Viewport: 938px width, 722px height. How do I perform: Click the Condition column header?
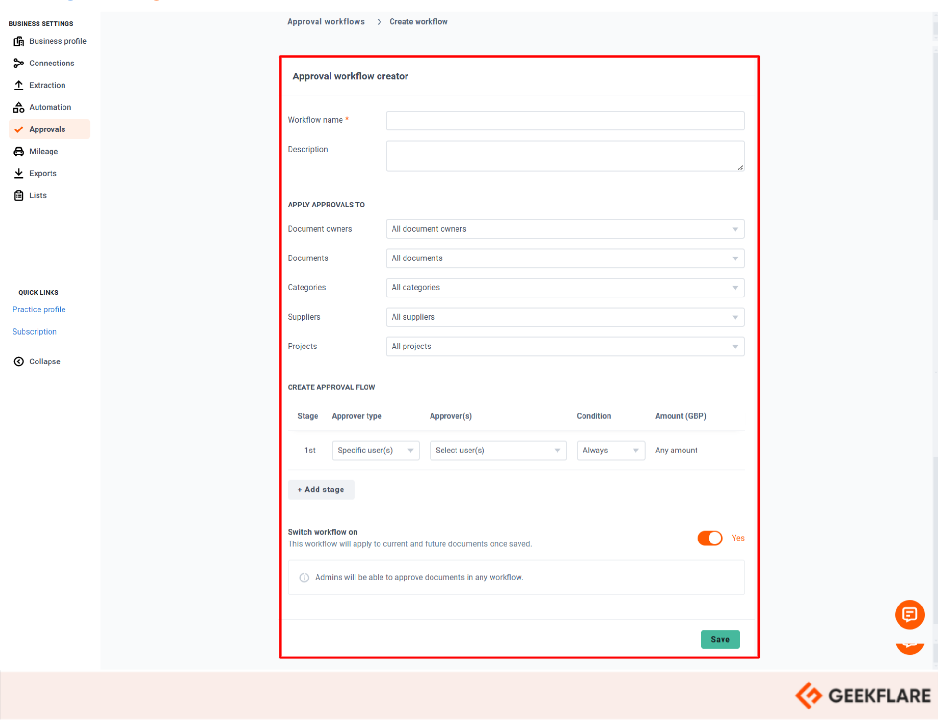594,416
